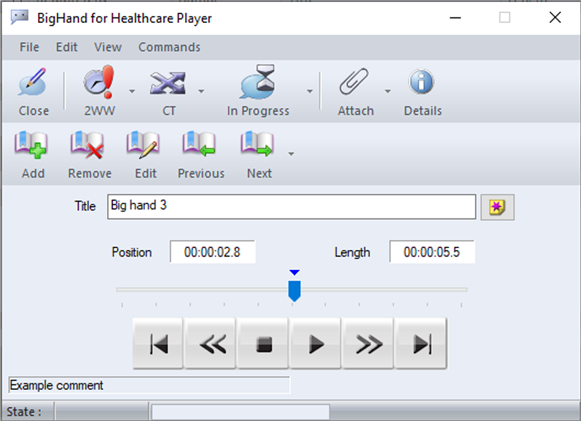Open the Edit menu
The height and width of the screenshot is (421, 581).
tap(67, 47)
